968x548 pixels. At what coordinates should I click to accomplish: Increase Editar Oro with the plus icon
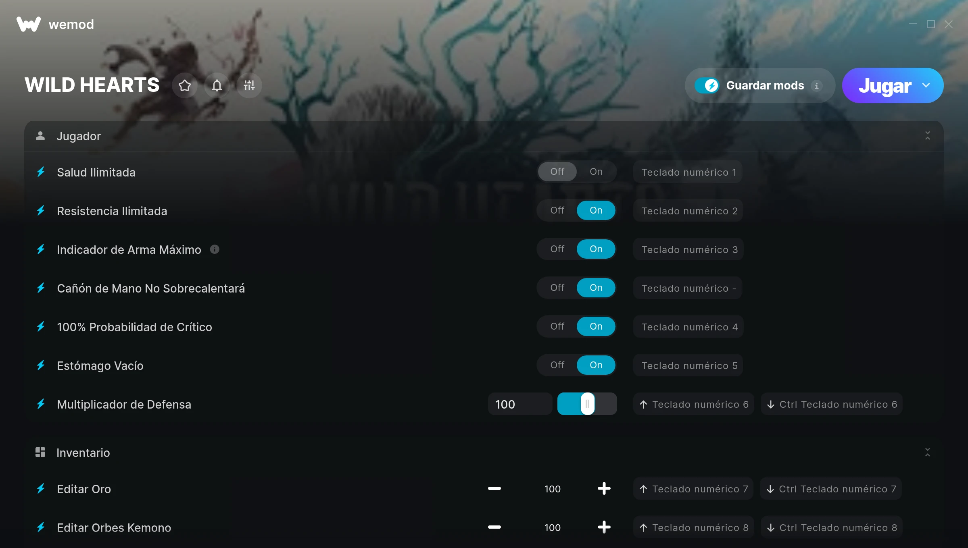(x=604, y=489)
